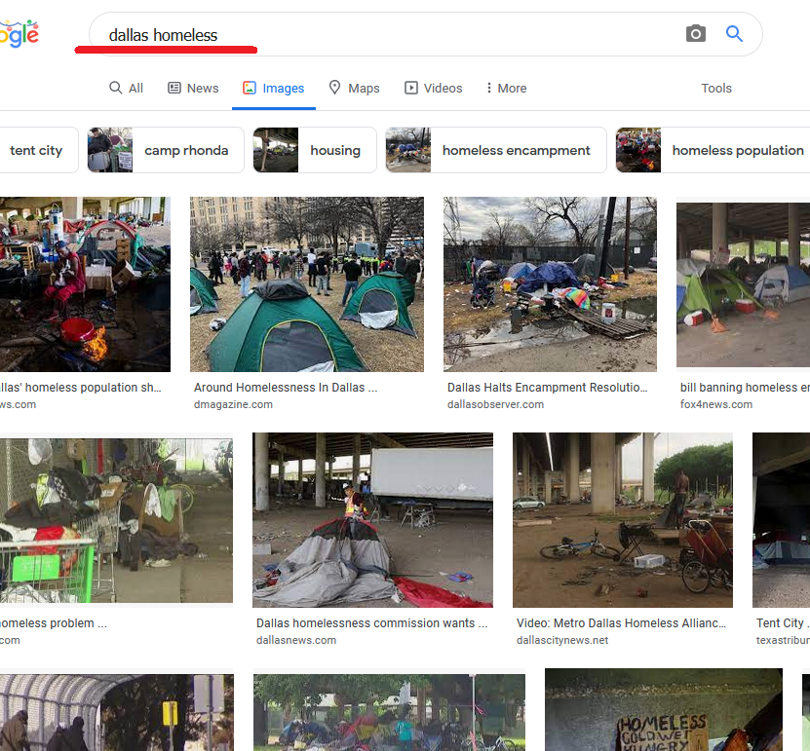Open the Tools filter options
Viewport: 810px width, 751px height.
click(x=715, y=88)
